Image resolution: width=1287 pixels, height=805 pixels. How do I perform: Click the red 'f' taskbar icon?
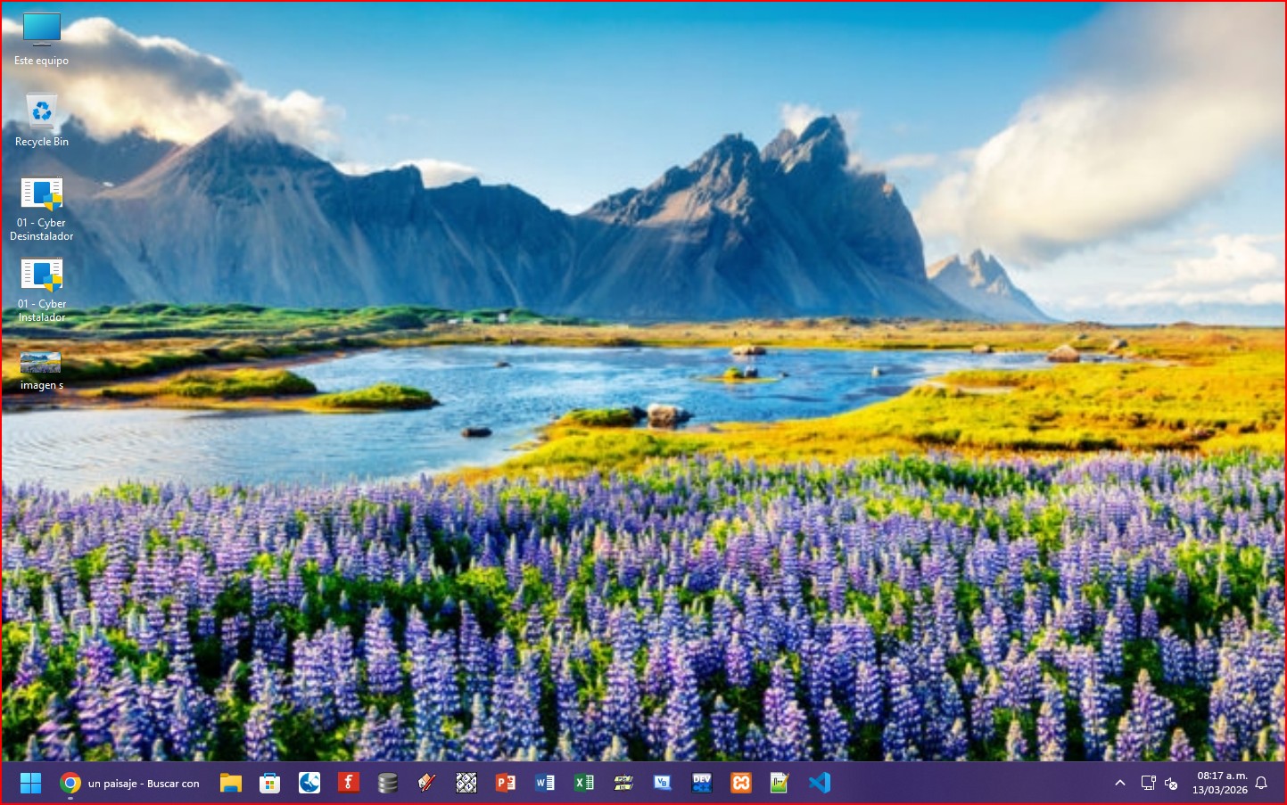coord(348,783)
